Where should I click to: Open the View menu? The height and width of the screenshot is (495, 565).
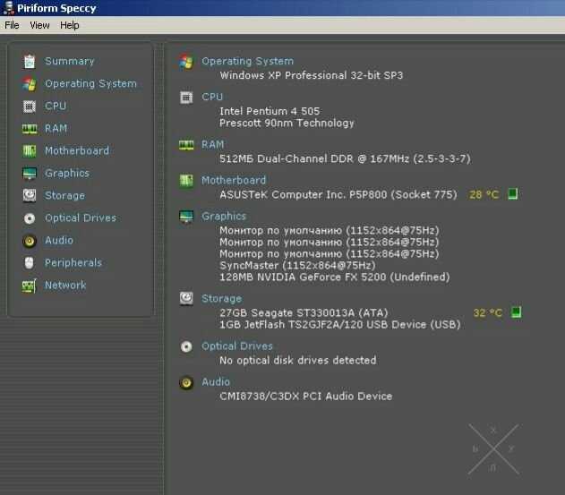[39, 25]
